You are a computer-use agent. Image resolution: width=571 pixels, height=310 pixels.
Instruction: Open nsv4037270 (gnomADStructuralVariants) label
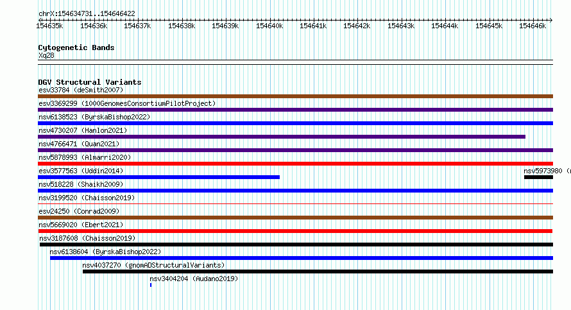[x=154, y=265]
